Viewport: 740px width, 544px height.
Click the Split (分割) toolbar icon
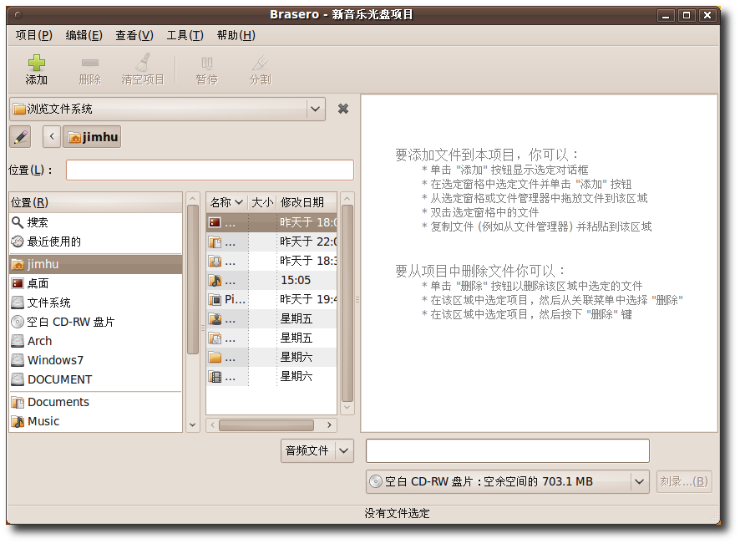tap(260, 63)
